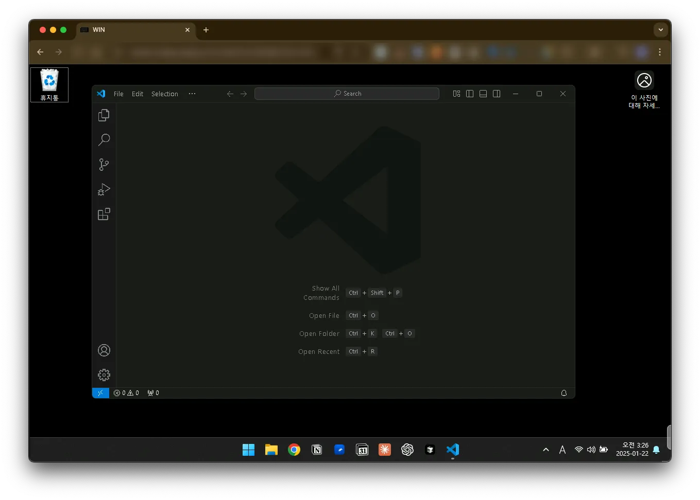Open File Explorer from the taskbar
The image size is (700, 500).
coord(271,450)
